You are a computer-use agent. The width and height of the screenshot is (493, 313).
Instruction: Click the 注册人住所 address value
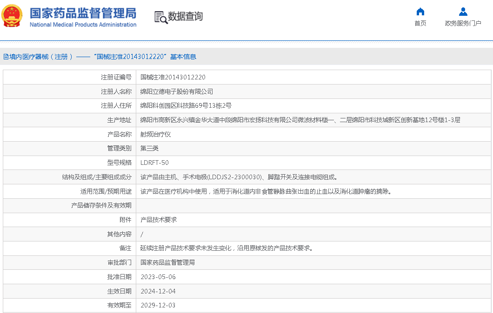[x=186, y=105]
